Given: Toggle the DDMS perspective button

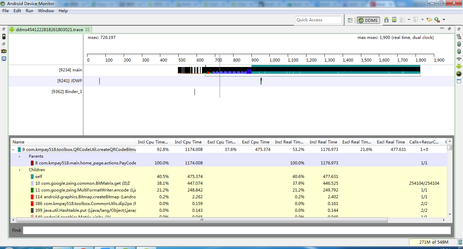Looking at the screenshot, I should tap(368, 20).
